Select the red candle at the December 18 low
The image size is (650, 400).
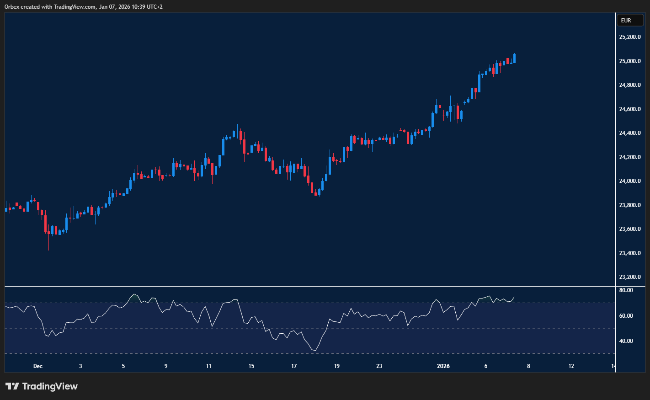point(315,194)
